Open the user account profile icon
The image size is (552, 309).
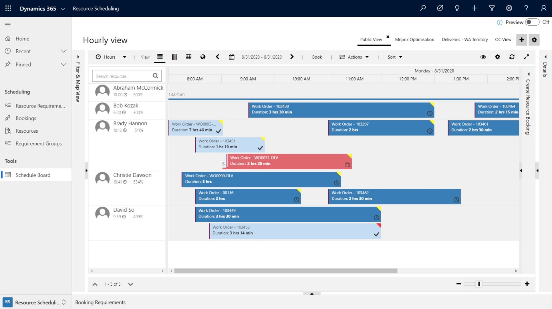[x=543, y=8]
